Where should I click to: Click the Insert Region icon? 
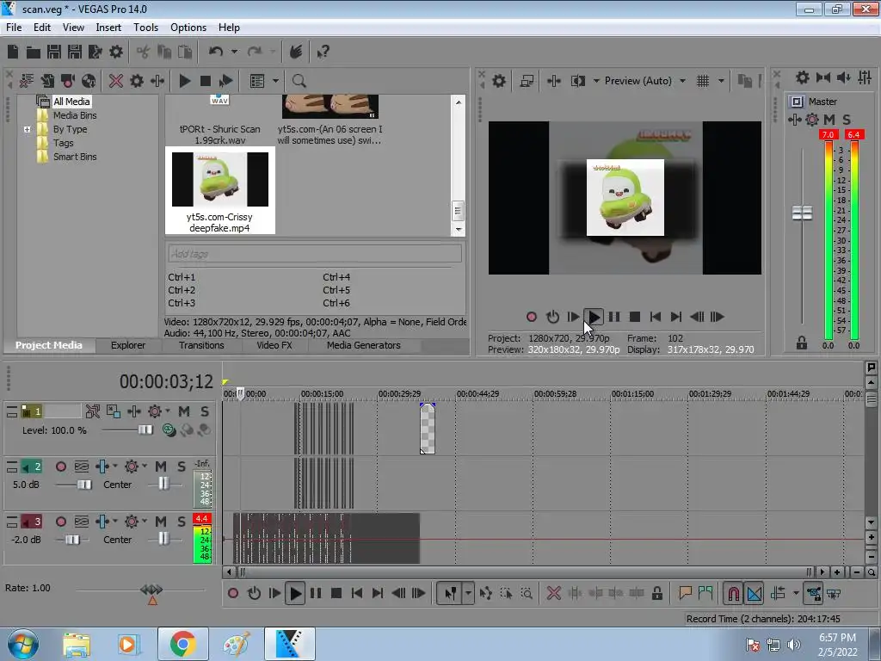click(x=705, y=593)
